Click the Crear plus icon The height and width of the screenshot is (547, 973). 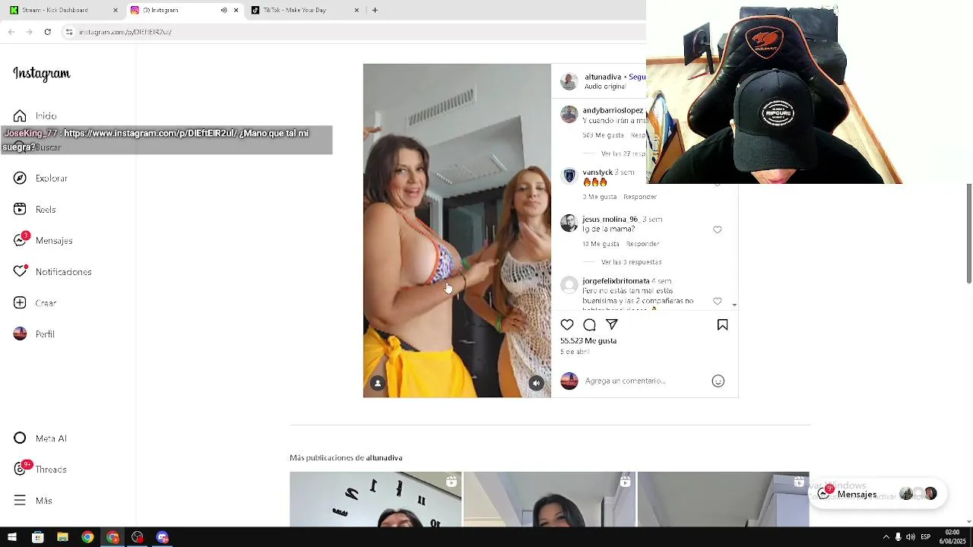pyautogui.click(x=21, y=302)
